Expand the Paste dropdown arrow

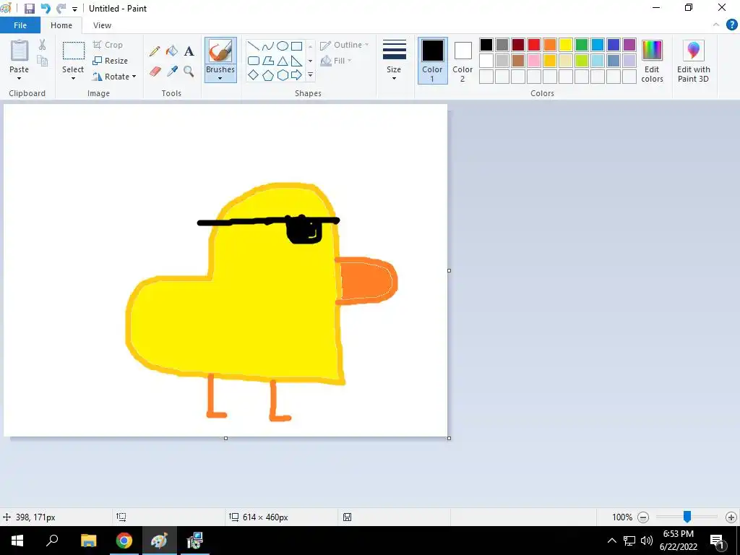(x=19, y=79)
